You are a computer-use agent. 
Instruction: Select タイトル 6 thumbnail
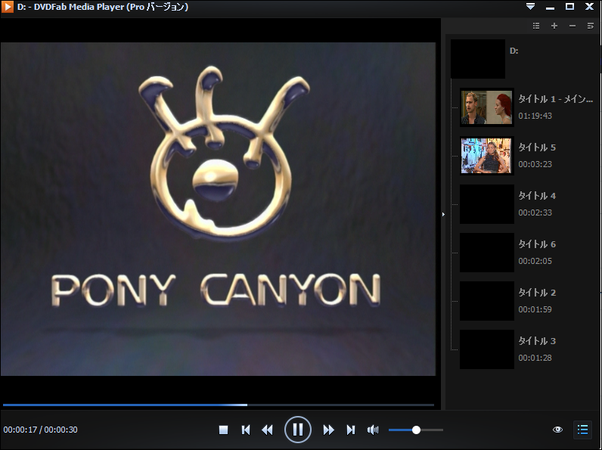[x=487, y=253]
